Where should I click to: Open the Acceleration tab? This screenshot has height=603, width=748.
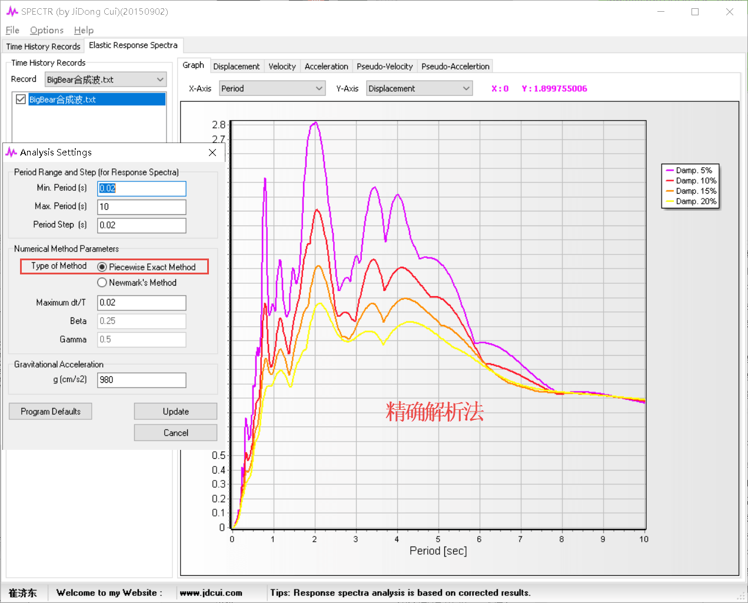click(x=327, y=67)
